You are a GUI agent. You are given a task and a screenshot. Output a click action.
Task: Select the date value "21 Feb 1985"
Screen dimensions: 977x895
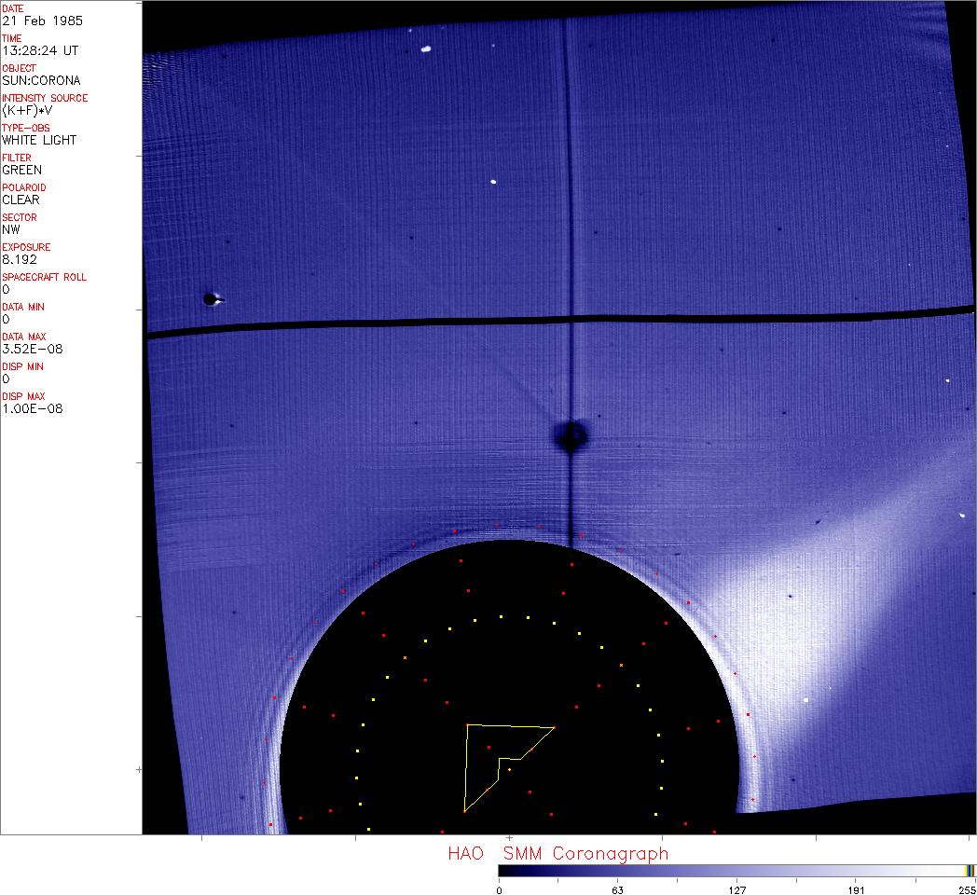(34, 21)
